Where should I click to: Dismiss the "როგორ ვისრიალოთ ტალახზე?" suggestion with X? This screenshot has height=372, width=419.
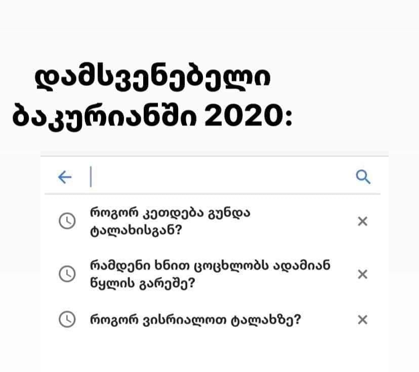coord(363,319)
